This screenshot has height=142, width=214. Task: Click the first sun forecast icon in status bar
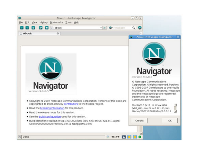pyautogui.click(x=129, y=137)
